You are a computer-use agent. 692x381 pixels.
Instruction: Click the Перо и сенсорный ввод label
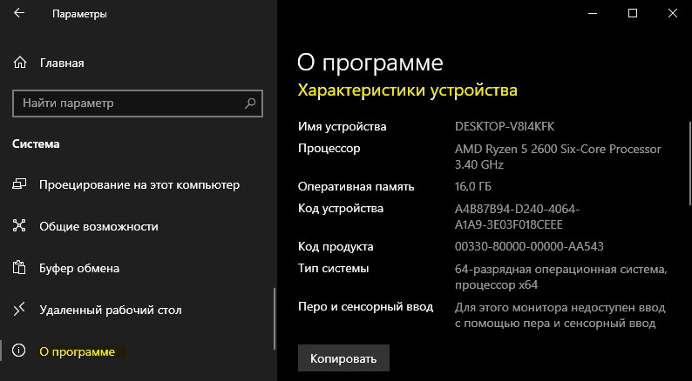(x=365, y=307)
